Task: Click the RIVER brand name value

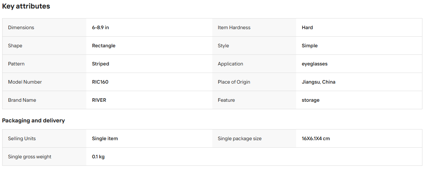Action: 99,100
